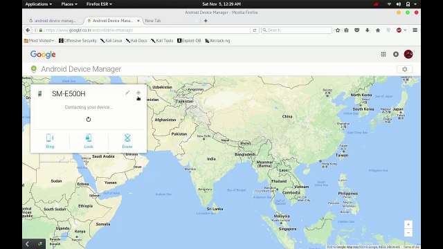Image resolution: width=443 pixels, height=249 pixels.
Task: Bookmark this page with star icon
Action: coord(338,30)
